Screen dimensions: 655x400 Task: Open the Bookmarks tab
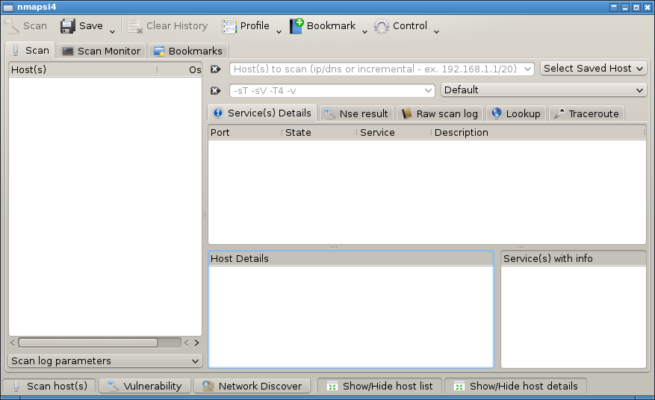[x=188, y=51]
